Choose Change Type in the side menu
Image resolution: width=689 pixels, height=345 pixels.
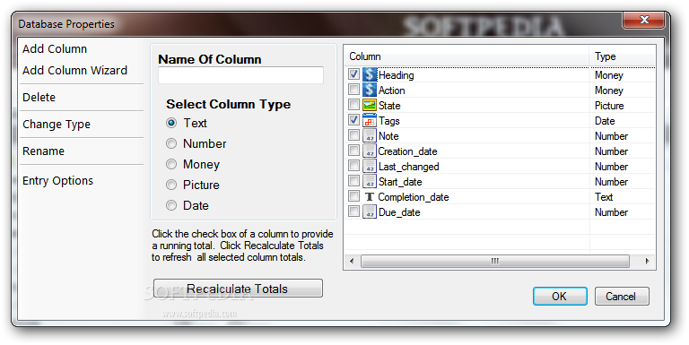tap(57, 125)
